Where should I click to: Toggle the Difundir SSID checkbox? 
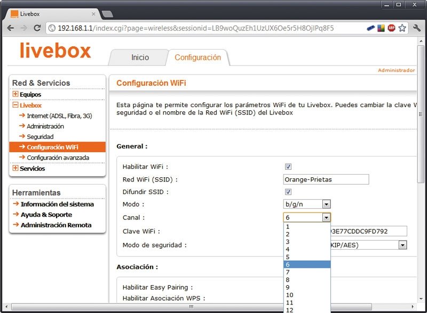pos(288,192)
